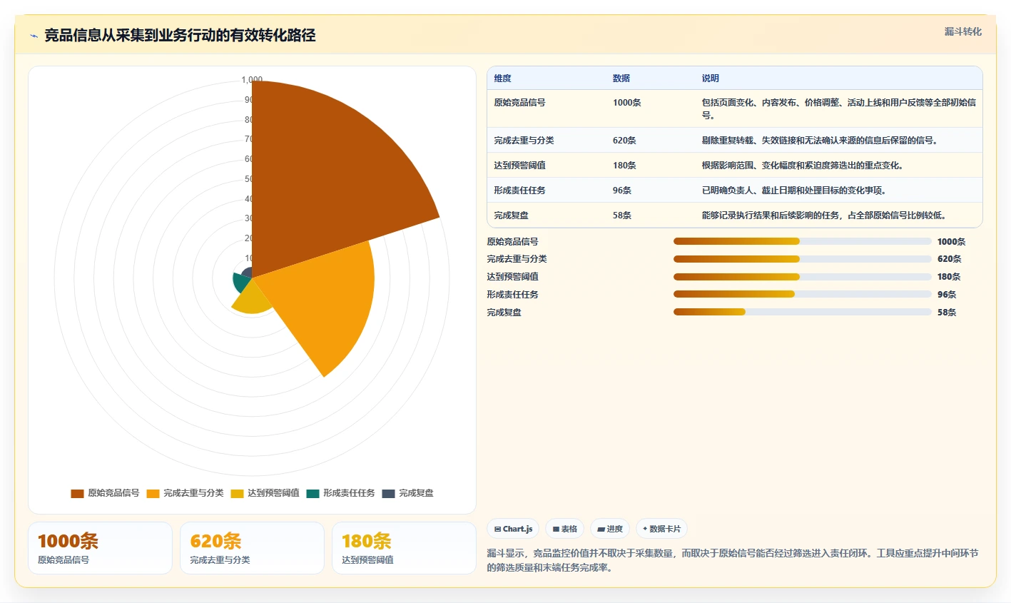Click the 形成责任任务 progress label

pos(513,295)
